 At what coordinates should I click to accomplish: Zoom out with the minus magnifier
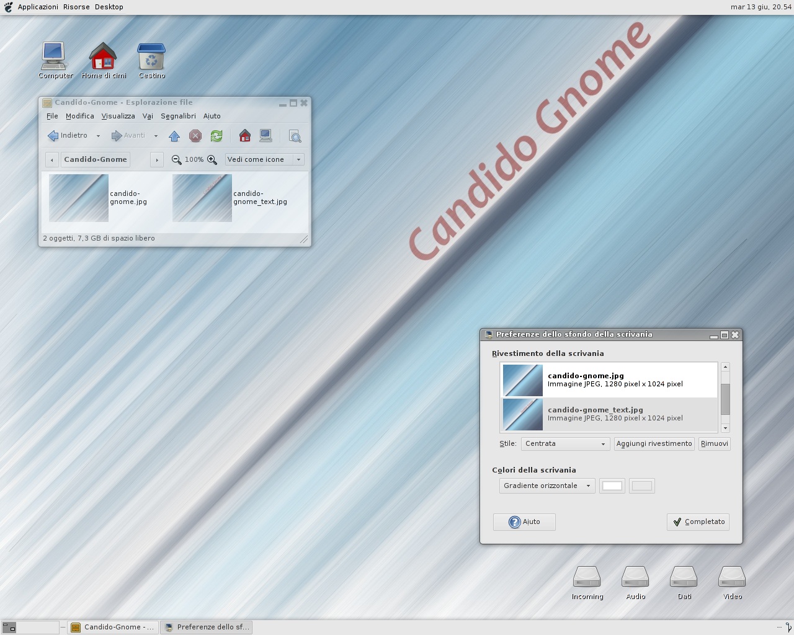click(x=176, y=159)
